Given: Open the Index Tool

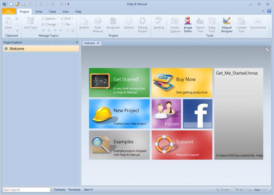Looking at the screenshot, I should [212, 25].
